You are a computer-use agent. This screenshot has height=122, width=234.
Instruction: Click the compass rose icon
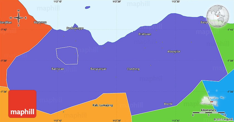[18, 18]
